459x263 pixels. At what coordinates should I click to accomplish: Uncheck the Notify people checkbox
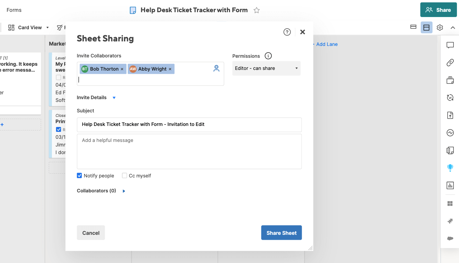[x=79, y=176]
